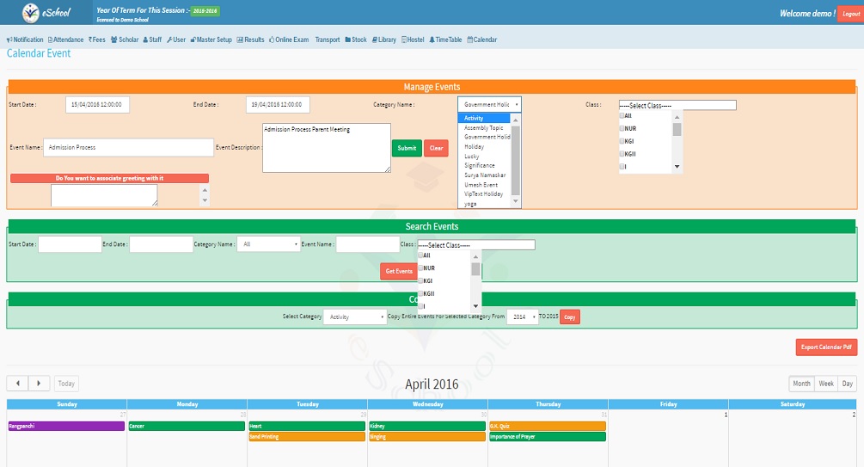Select Holiday from category list

pyautogui.click(x=474, y=147)
